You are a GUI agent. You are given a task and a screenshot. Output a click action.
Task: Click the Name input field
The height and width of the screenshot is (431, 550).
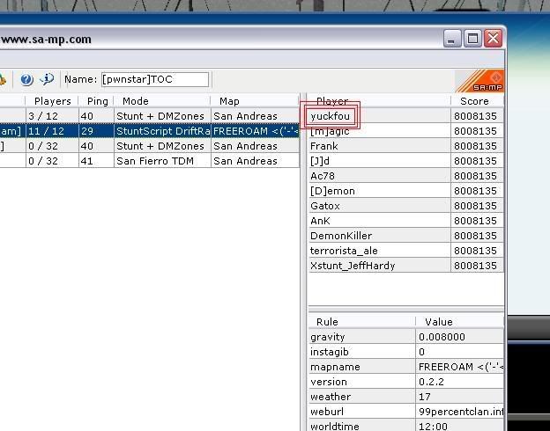tap(155, 80)
